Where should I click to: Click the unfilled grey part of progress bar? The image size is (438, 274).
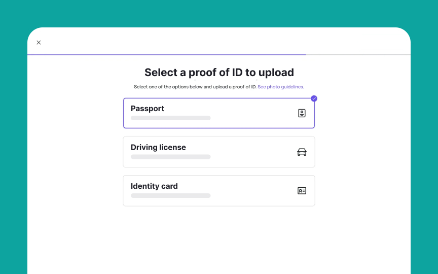[358, 55]
